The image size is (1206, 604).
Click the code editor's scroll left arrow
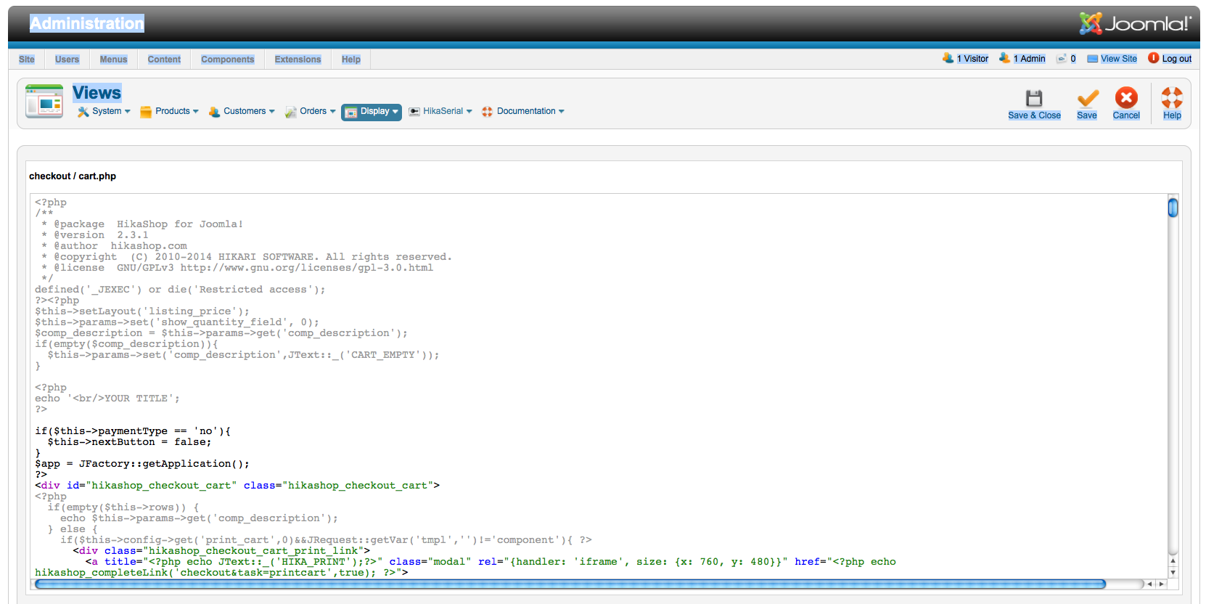pyautogui.click(x=1149, y=584)
